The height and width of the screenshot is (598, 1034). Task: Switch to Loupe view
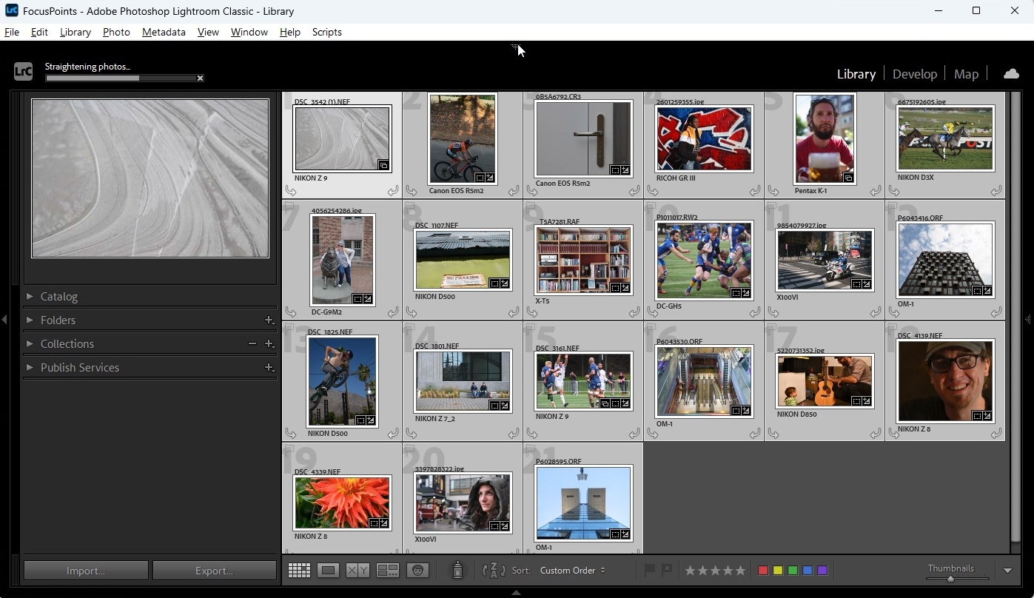click(x=329, y=570)
